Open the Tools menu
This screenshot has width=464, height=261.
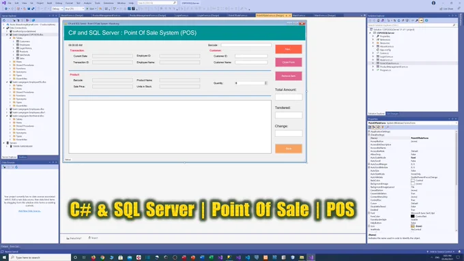(98, 3)
